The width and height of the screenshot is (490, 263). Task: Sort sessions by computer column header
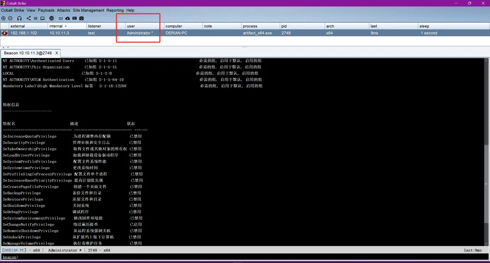(x=183, y=26)
